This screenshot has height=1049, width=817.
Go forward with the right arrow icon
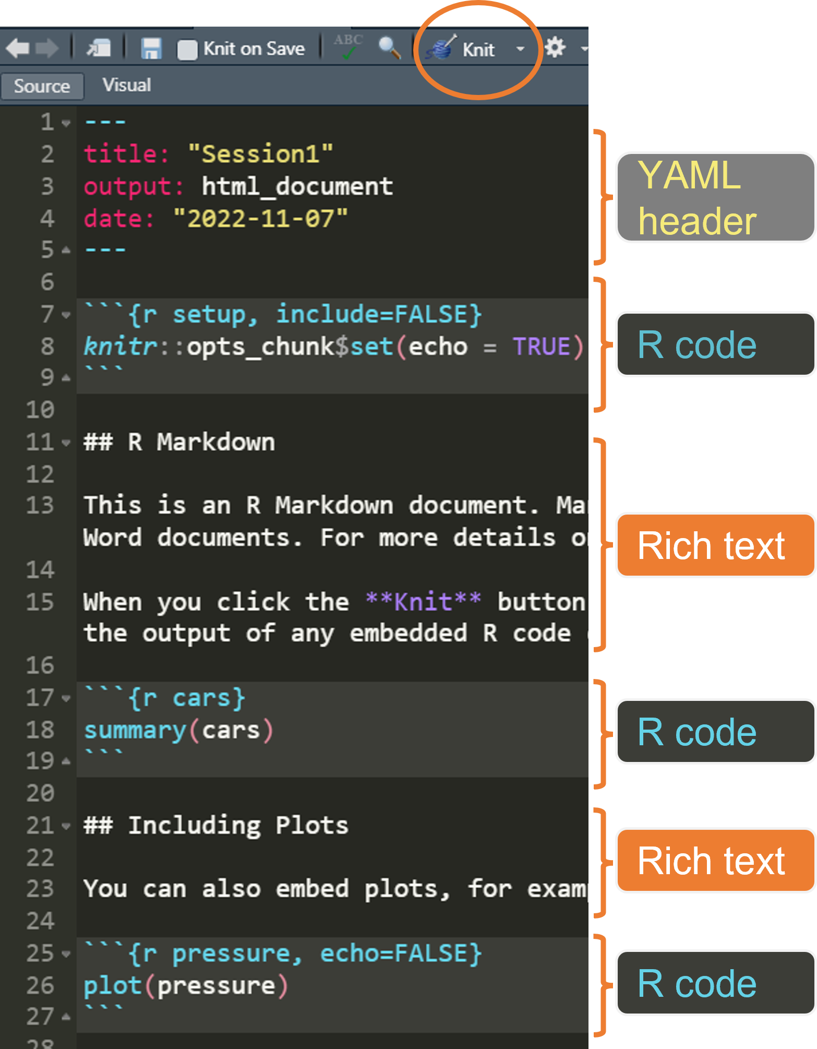click(47, 49)
